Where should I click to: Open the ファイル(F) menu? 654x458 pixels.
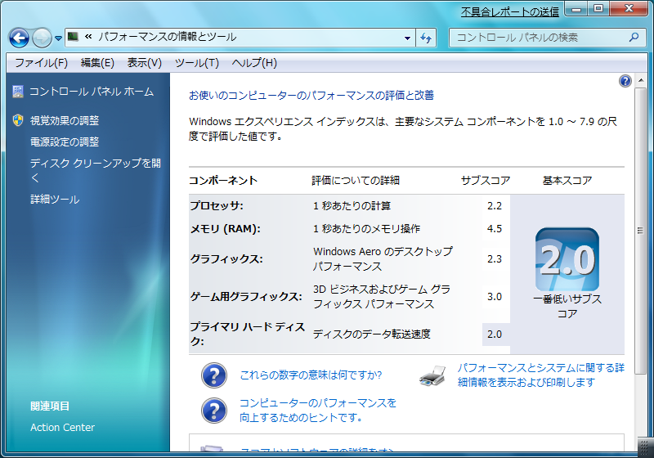point(41,63)
